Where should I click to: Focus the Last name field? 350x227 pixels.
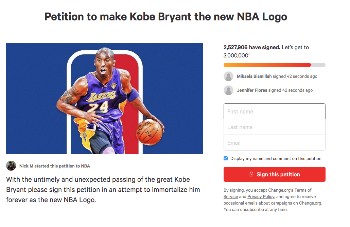coord(274,127)
